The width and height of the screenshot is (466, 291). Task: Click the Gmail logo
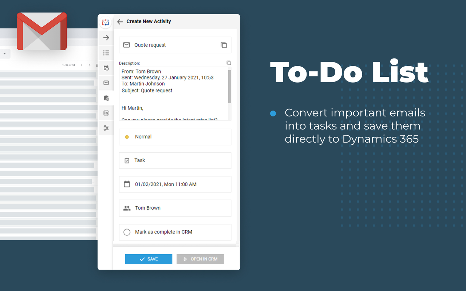[42, 31]
